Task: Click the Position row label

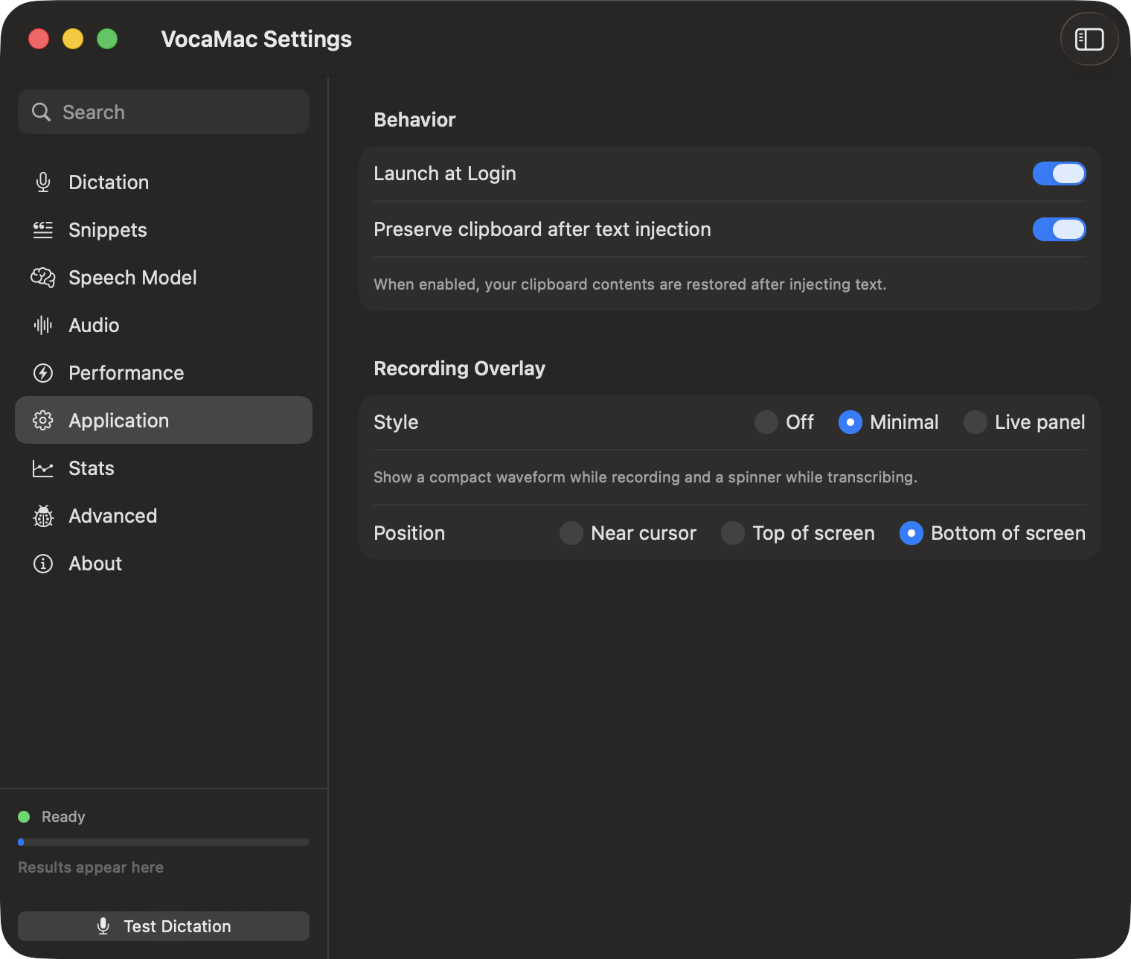Action: [409, 533]
